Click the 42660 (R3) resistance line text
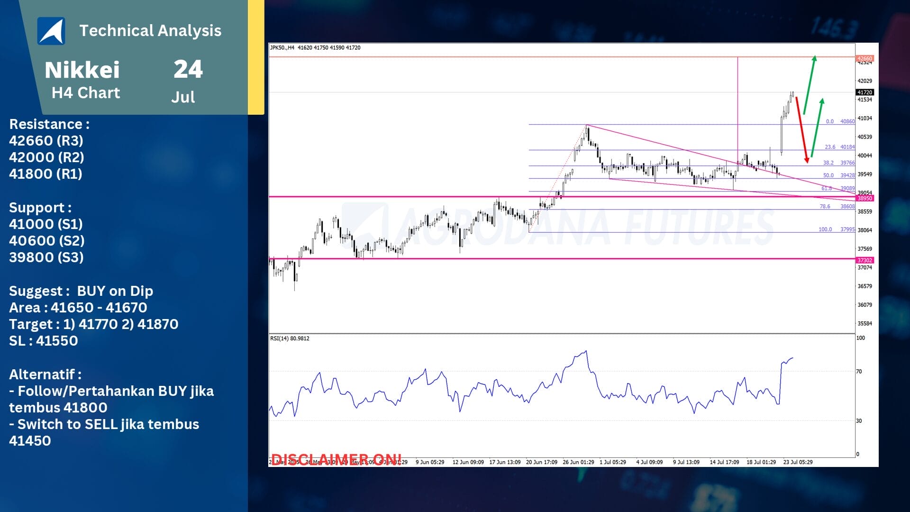This screenshot has width=910, height=512. tap(46, 141)
